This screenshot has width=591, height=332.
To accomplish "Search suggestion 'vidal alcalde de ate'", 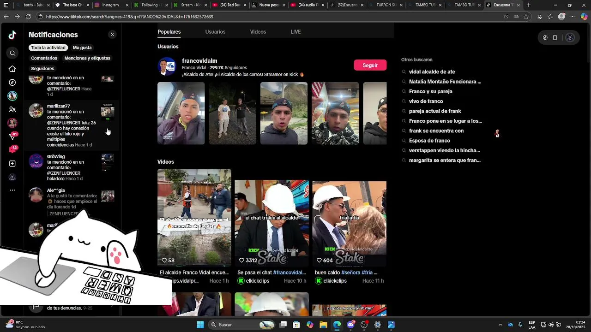I will 432,72.
